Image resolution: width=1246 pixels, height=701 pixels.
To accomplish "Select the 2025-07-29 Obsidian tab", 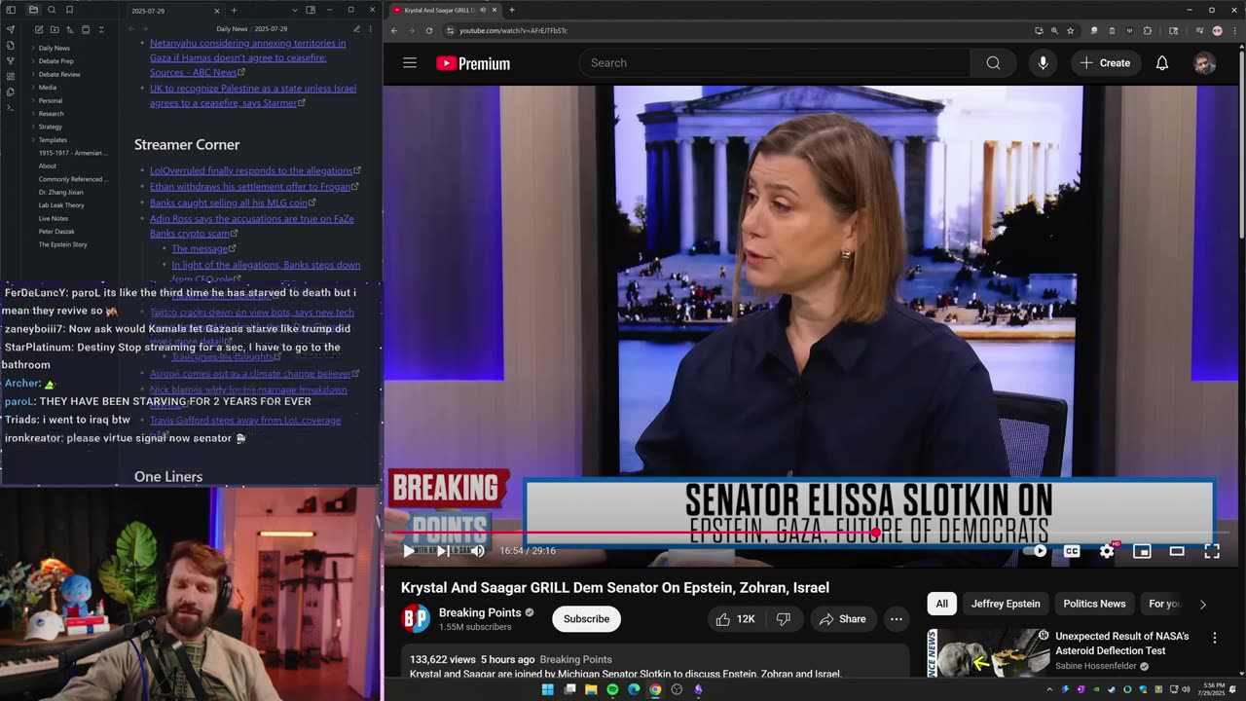I will (x=175, y=10).
